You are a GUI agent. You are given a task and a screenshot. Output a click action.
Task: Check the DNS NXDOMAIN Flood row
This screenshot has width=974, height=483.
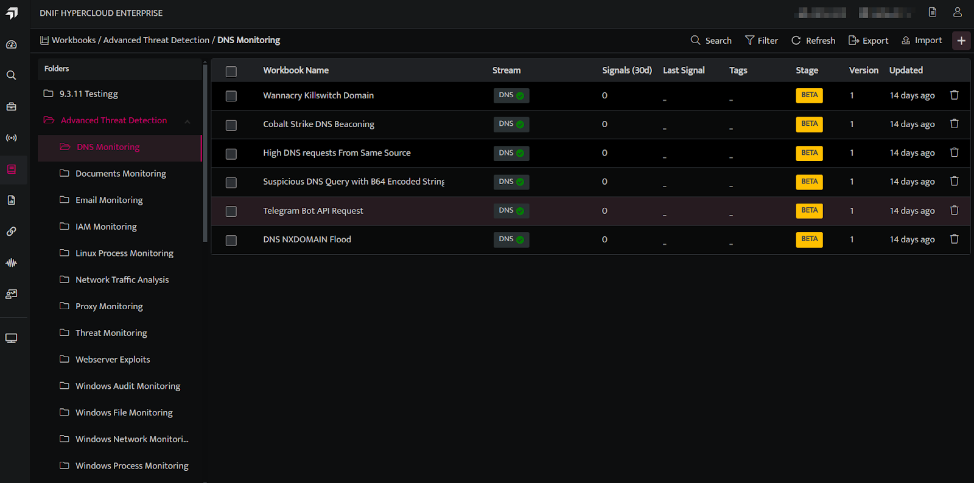click(231, 241)
